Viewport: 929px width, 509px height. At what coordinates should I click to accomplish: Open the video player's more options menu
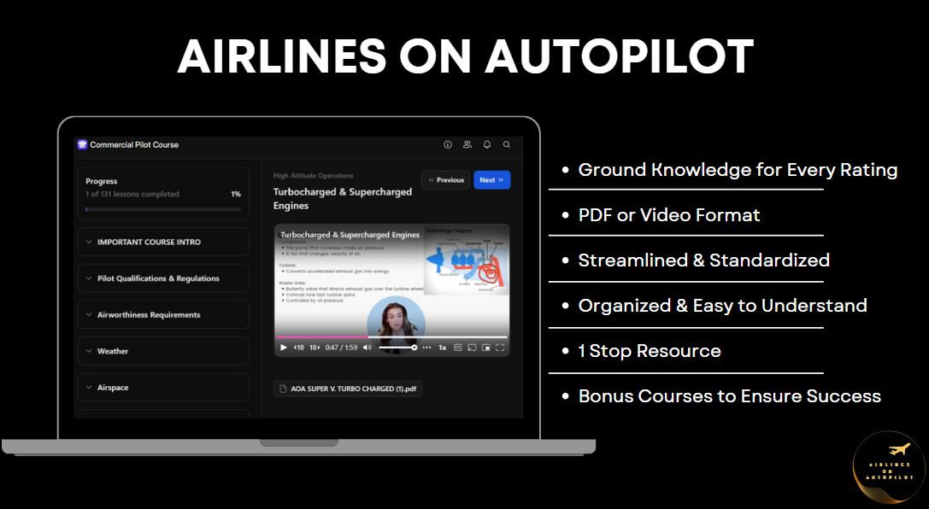[x=426, y=348]
